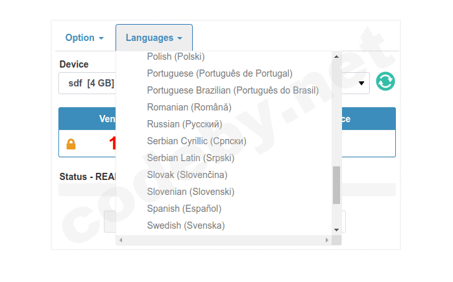
Task: Select Polish (Polski) language
Action: (176, 57)
